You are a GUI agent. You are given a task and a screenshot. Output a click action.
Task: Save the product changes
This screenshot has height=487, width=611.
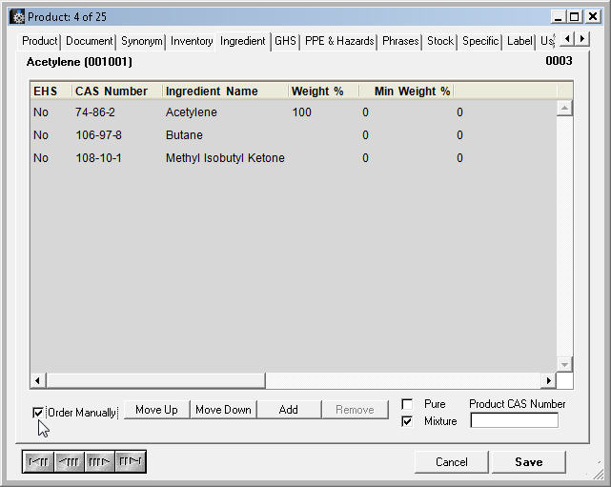click(528, 462)
